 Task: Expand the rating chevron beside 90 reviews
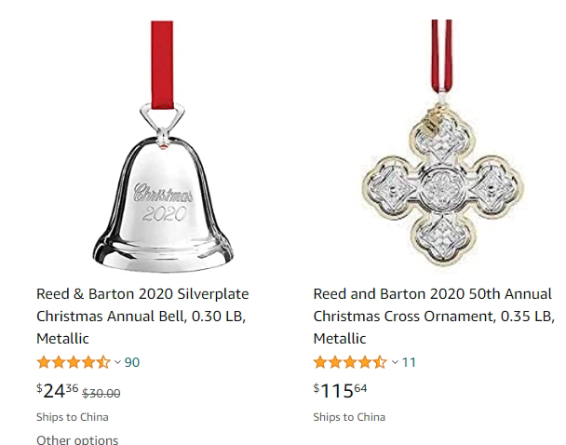(117, 362)
